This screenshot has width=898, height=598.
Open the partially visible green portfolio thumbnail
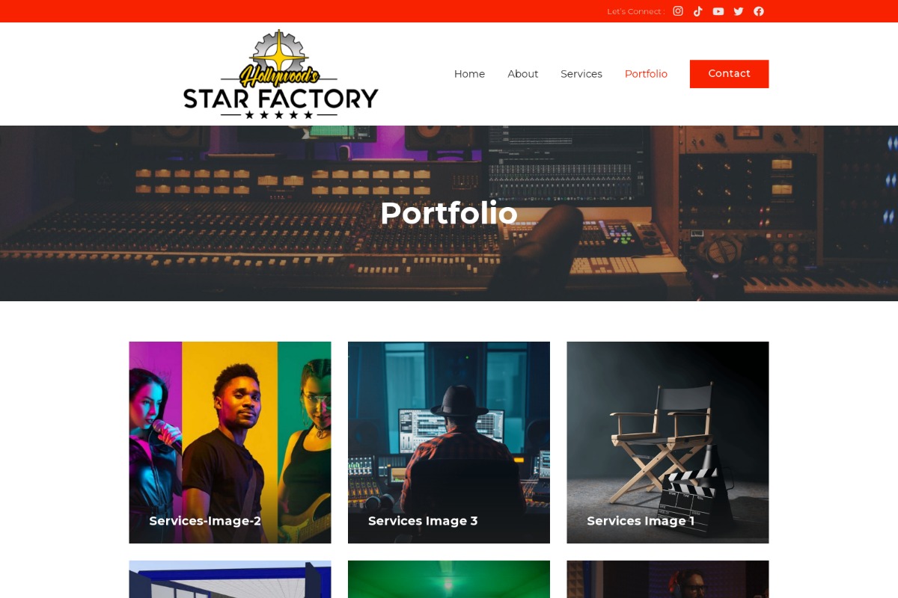[x=449, y=579]
